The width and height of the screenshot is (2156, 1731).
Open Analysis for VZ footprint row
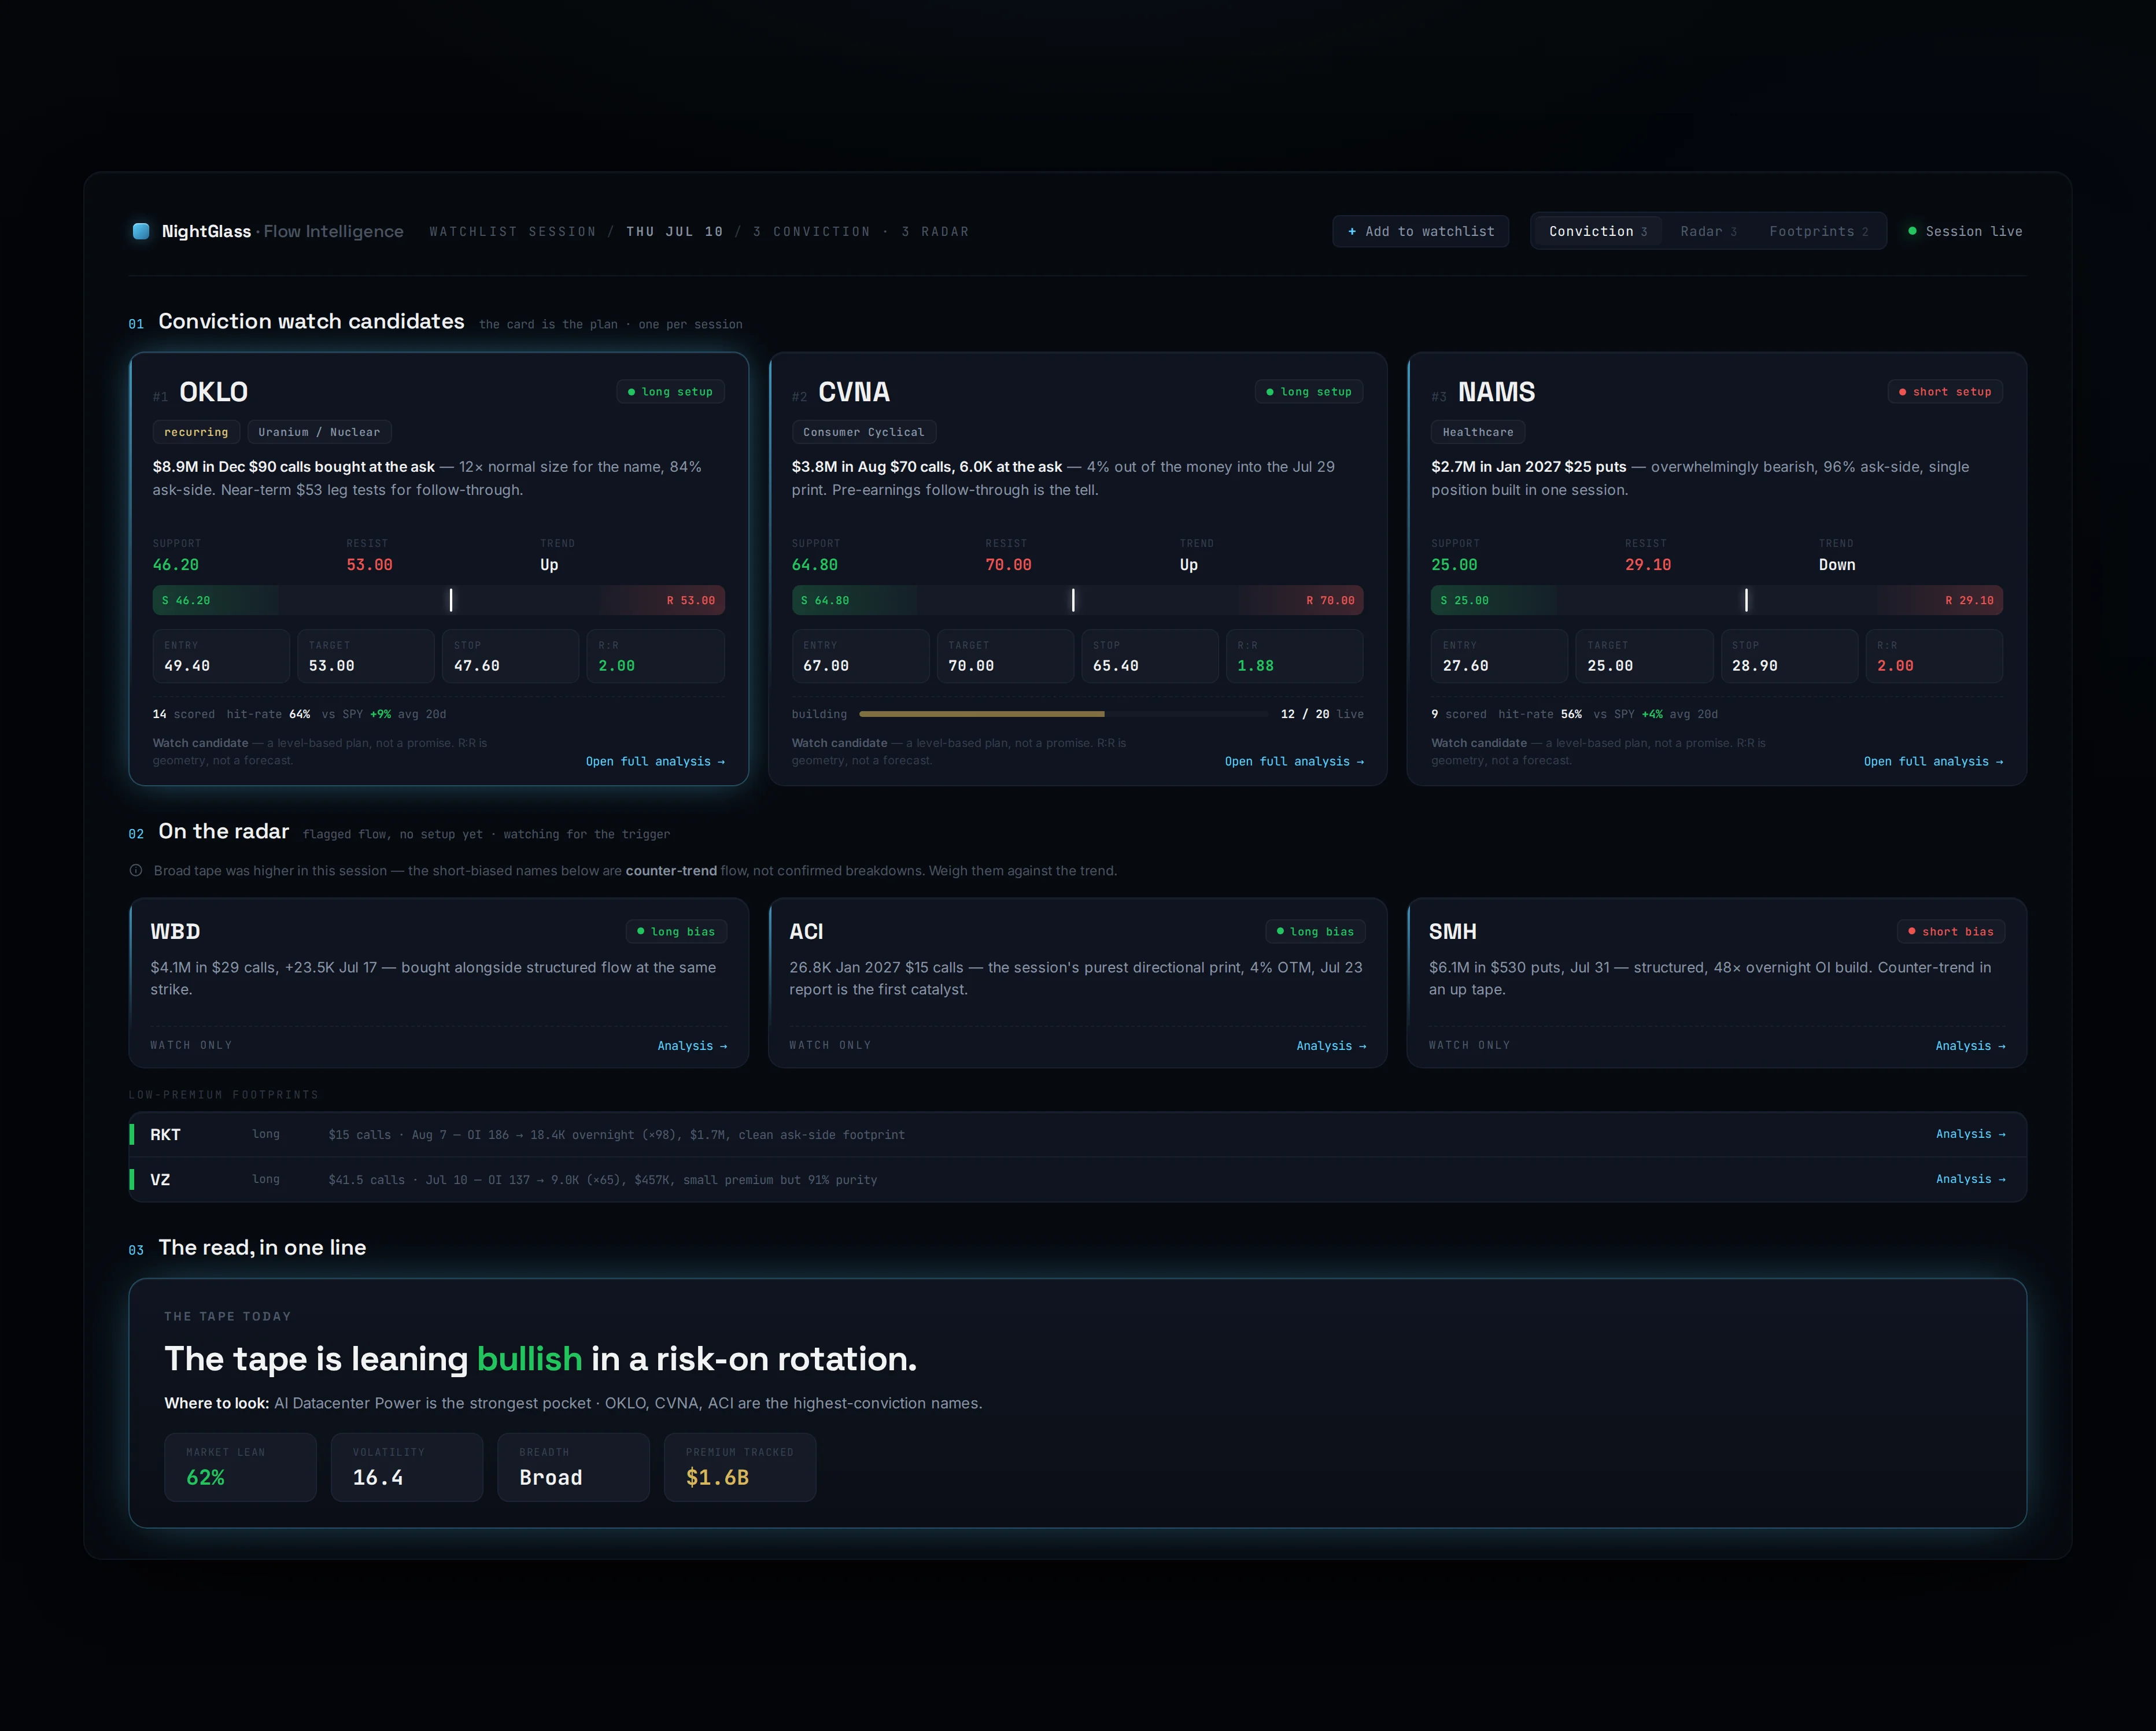[1970, 1179]
